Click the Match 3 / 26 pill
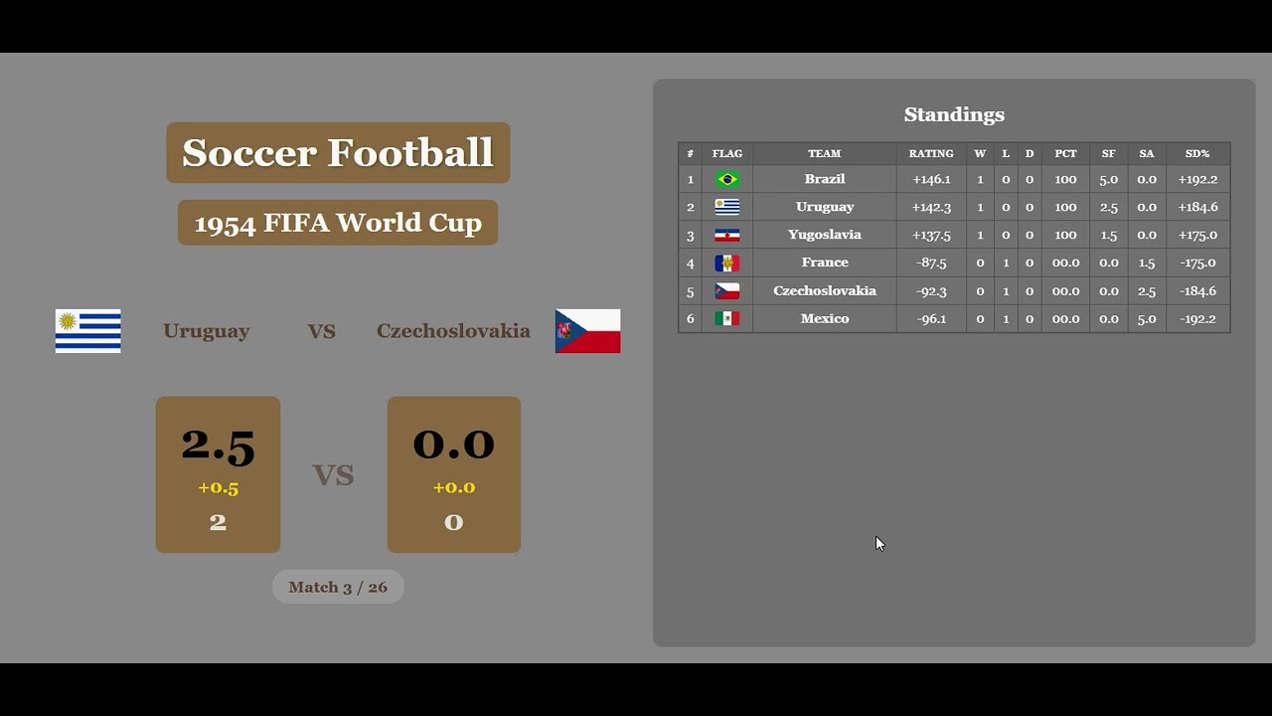Viewport: 1272px width, 716px height. click(338, 587)
